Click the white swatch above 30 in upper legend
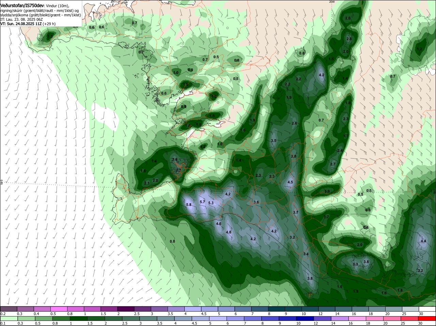 (x=427, y=309)
